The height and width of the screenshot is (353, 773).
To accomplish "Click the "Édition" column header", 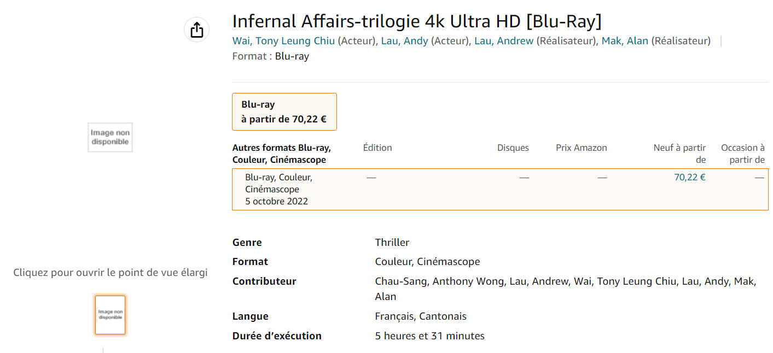I will click(x=377, y=148).
